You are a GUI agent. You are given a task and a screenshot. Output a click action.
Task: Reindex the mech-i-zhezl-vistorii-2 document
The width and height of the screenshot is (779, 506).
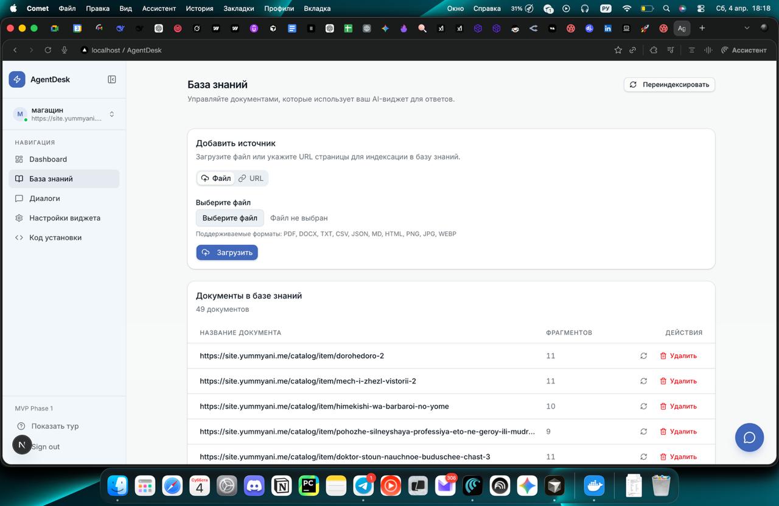coord(643,381)
